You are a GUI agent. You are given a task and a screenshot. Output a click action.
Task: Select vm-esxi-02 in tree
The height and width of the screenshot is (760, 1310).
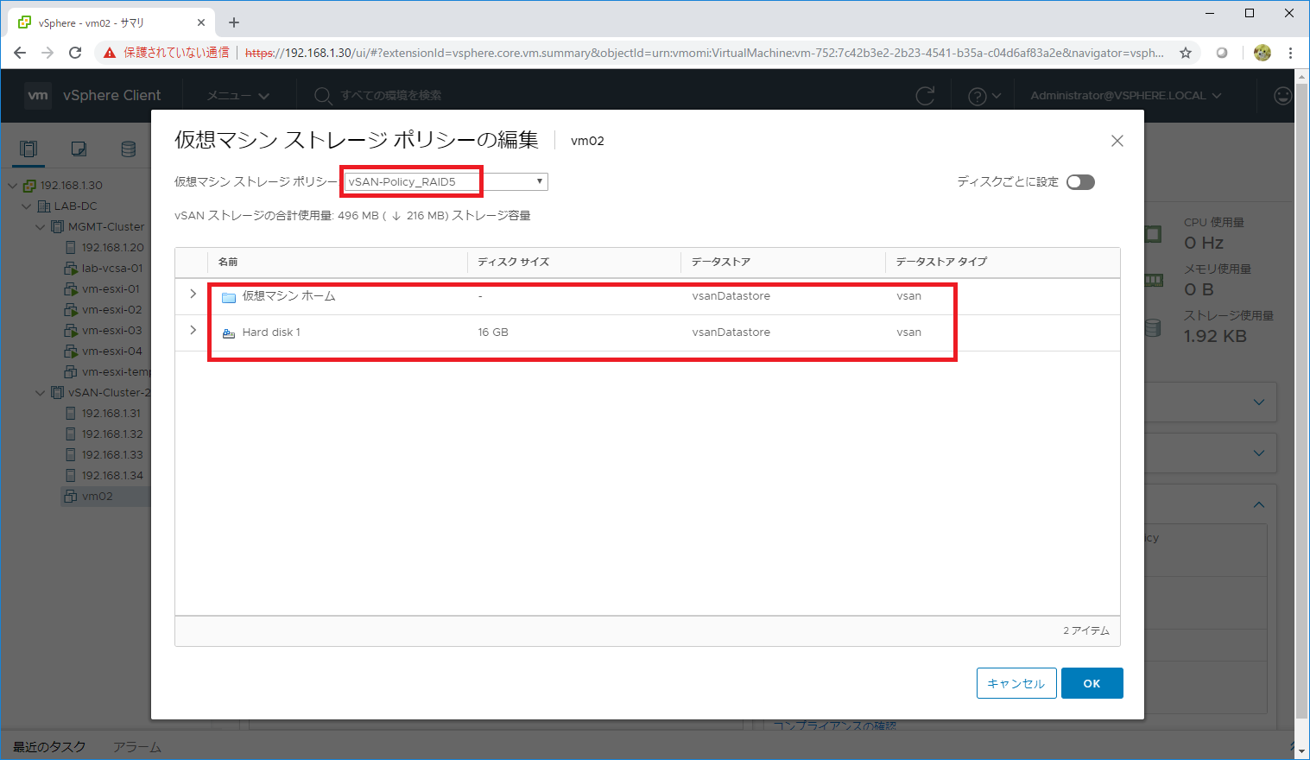tap(111, 310)
